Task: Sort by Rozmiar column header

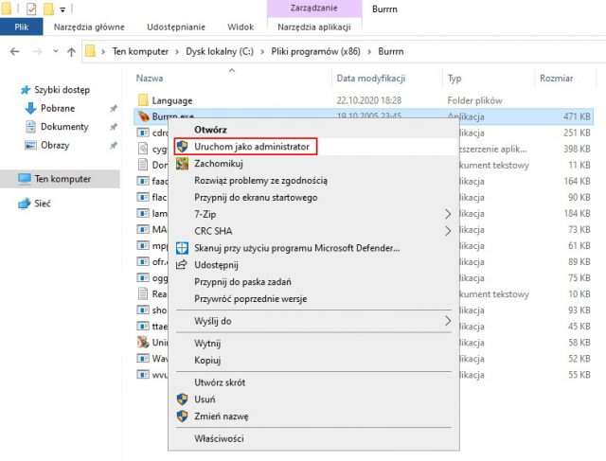Action: pyautogui.click(x=556, y=79)
